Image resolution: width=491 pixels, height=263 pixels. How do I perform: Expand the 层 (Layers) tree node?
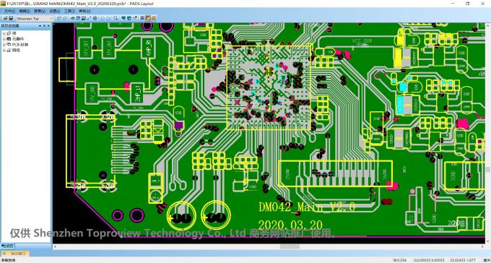click(4, 33)
